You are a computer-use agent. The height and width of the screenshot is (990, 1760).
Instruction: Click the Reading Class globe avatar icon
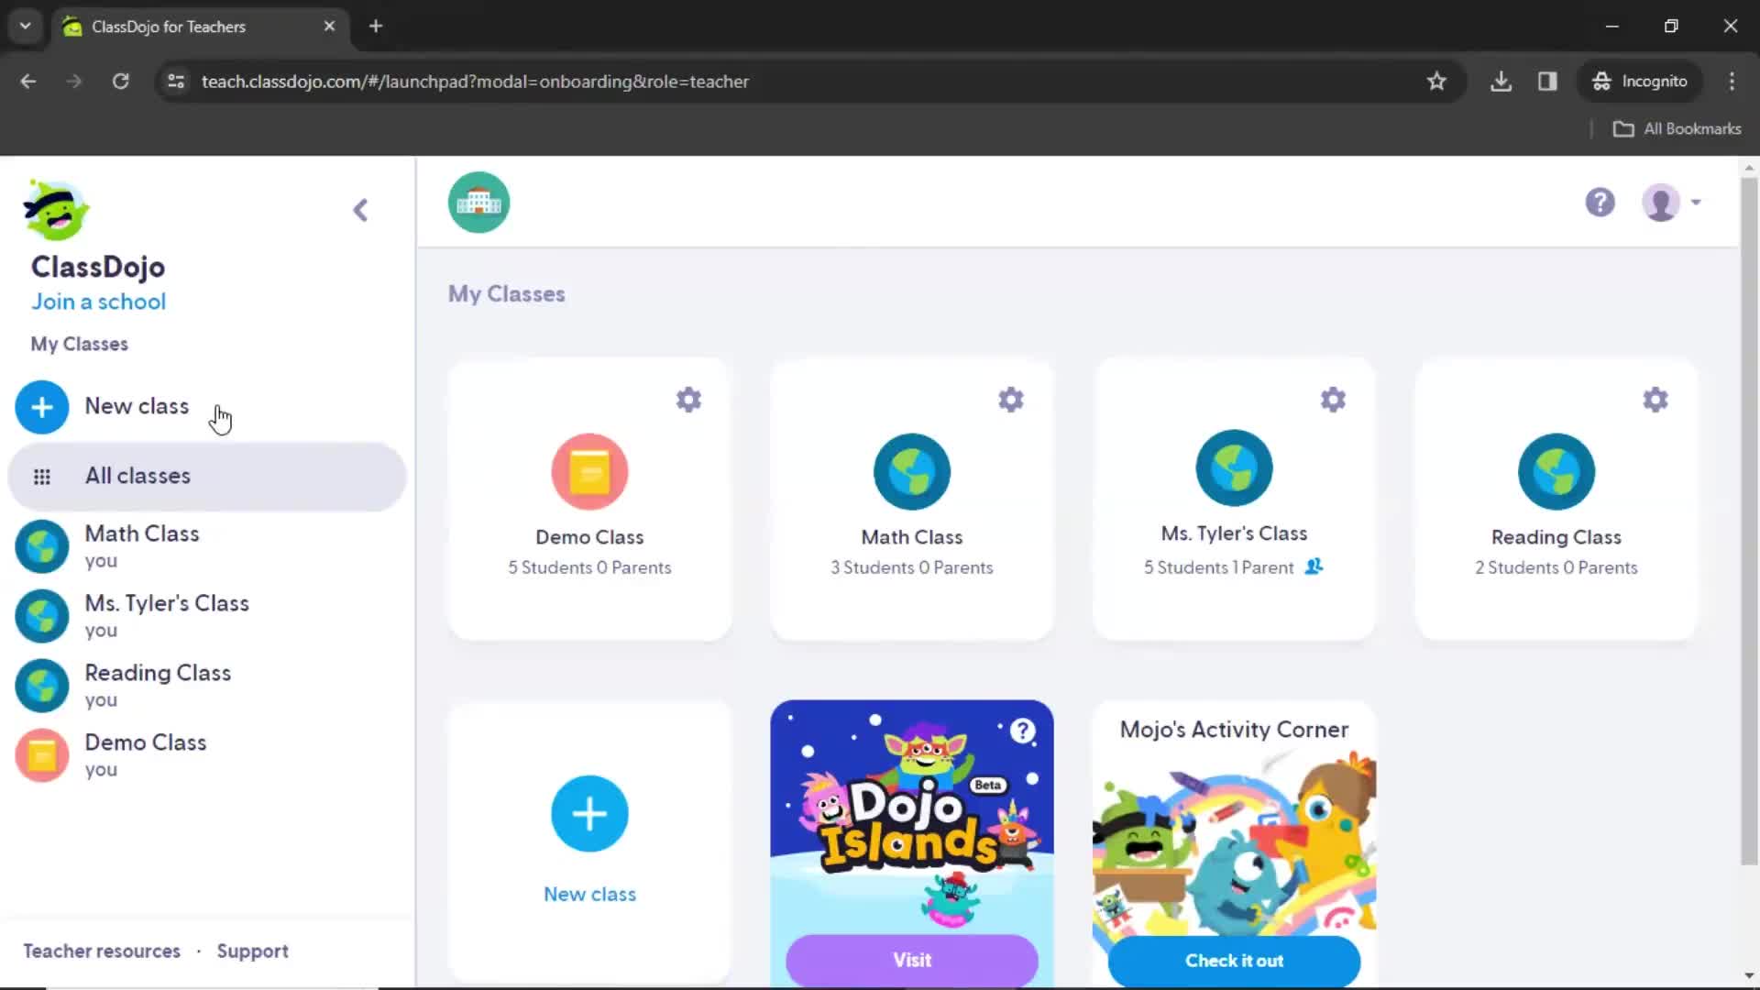tap(1556, 469)
